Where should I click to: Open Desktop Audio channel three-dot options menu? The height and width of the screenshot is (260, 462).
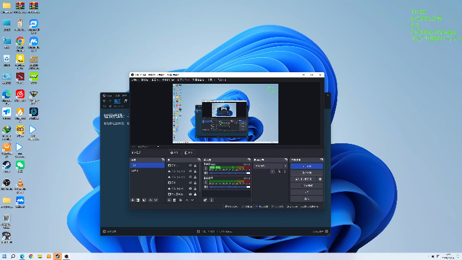(x=206, y=183)
